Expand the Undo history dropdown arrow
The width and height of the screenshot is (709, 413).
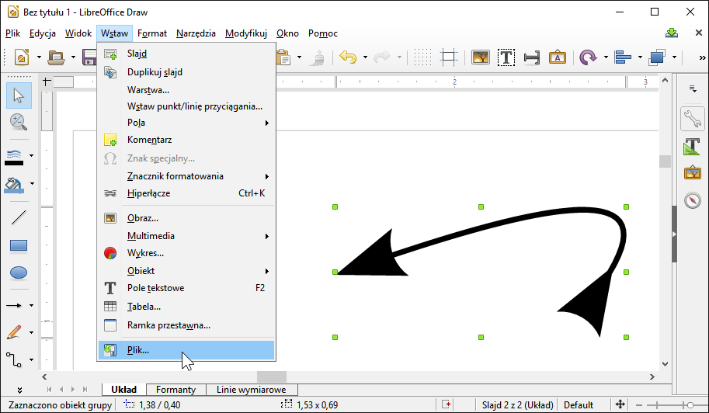coord(365,57)
